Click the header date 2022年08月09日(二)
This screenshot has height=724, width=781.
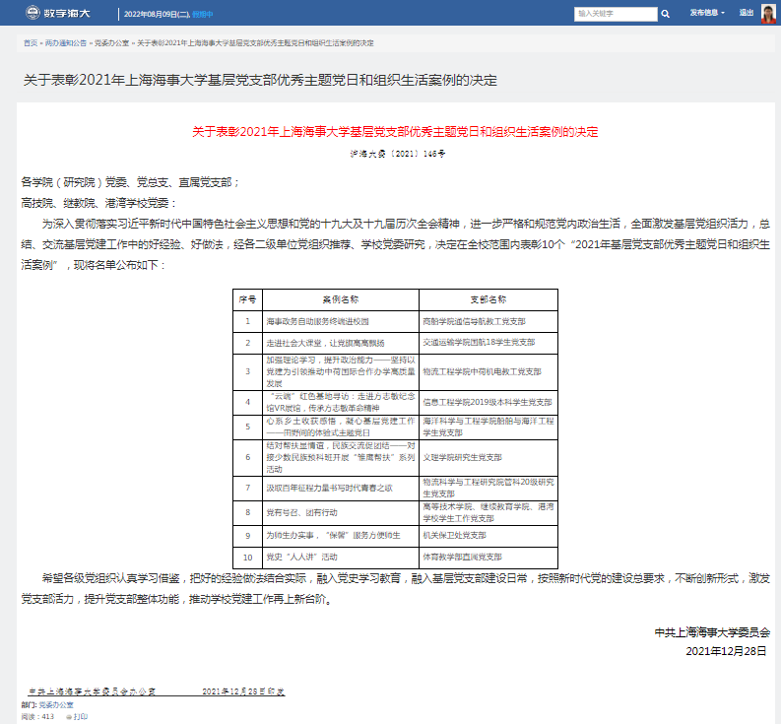point(157,15)
